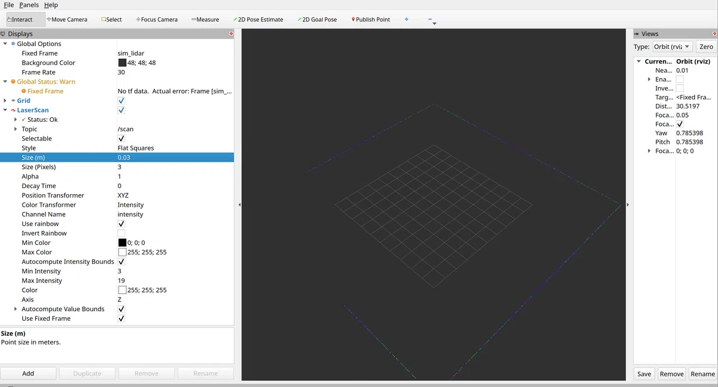Viewport: 718px width, 387px height.
Task: Click the Zero view button
Action: [706, 47]
